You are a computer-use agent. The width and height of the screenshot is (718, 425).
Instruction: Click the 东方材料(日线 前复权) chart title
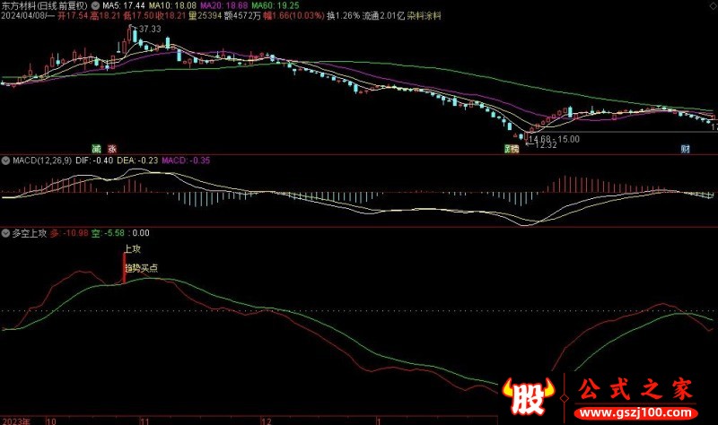pyautogui.click(x=44, y=6)
